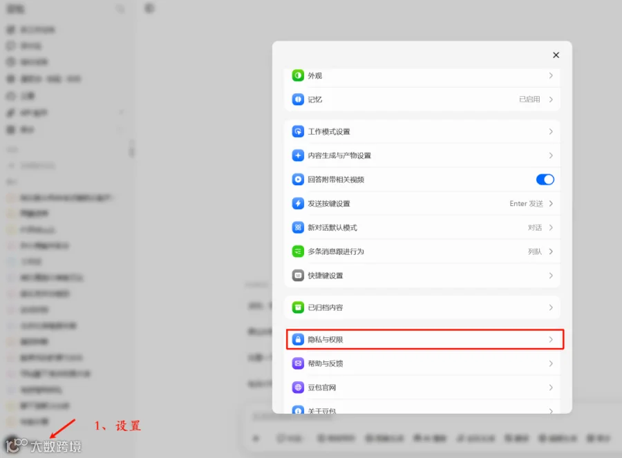Click the globe icon for 豆包官网

[298, 388]
